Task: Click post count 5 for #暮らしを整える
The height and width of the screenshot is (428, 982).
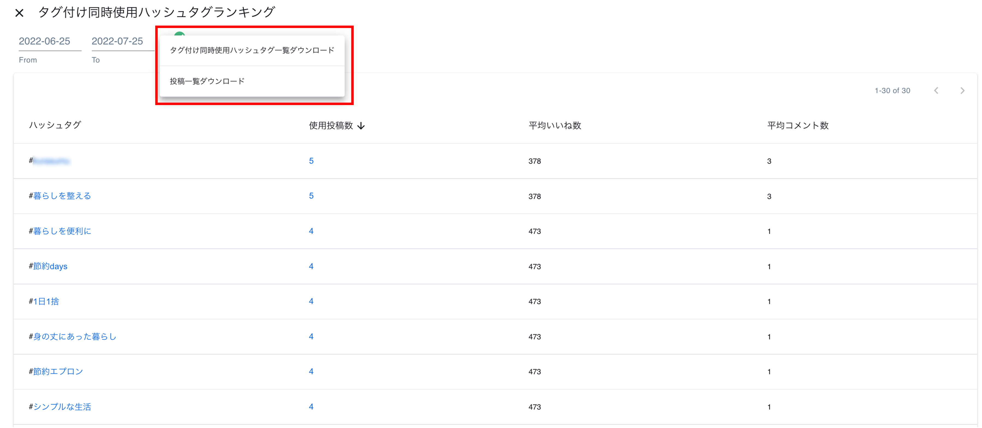Action: point(311,196)
